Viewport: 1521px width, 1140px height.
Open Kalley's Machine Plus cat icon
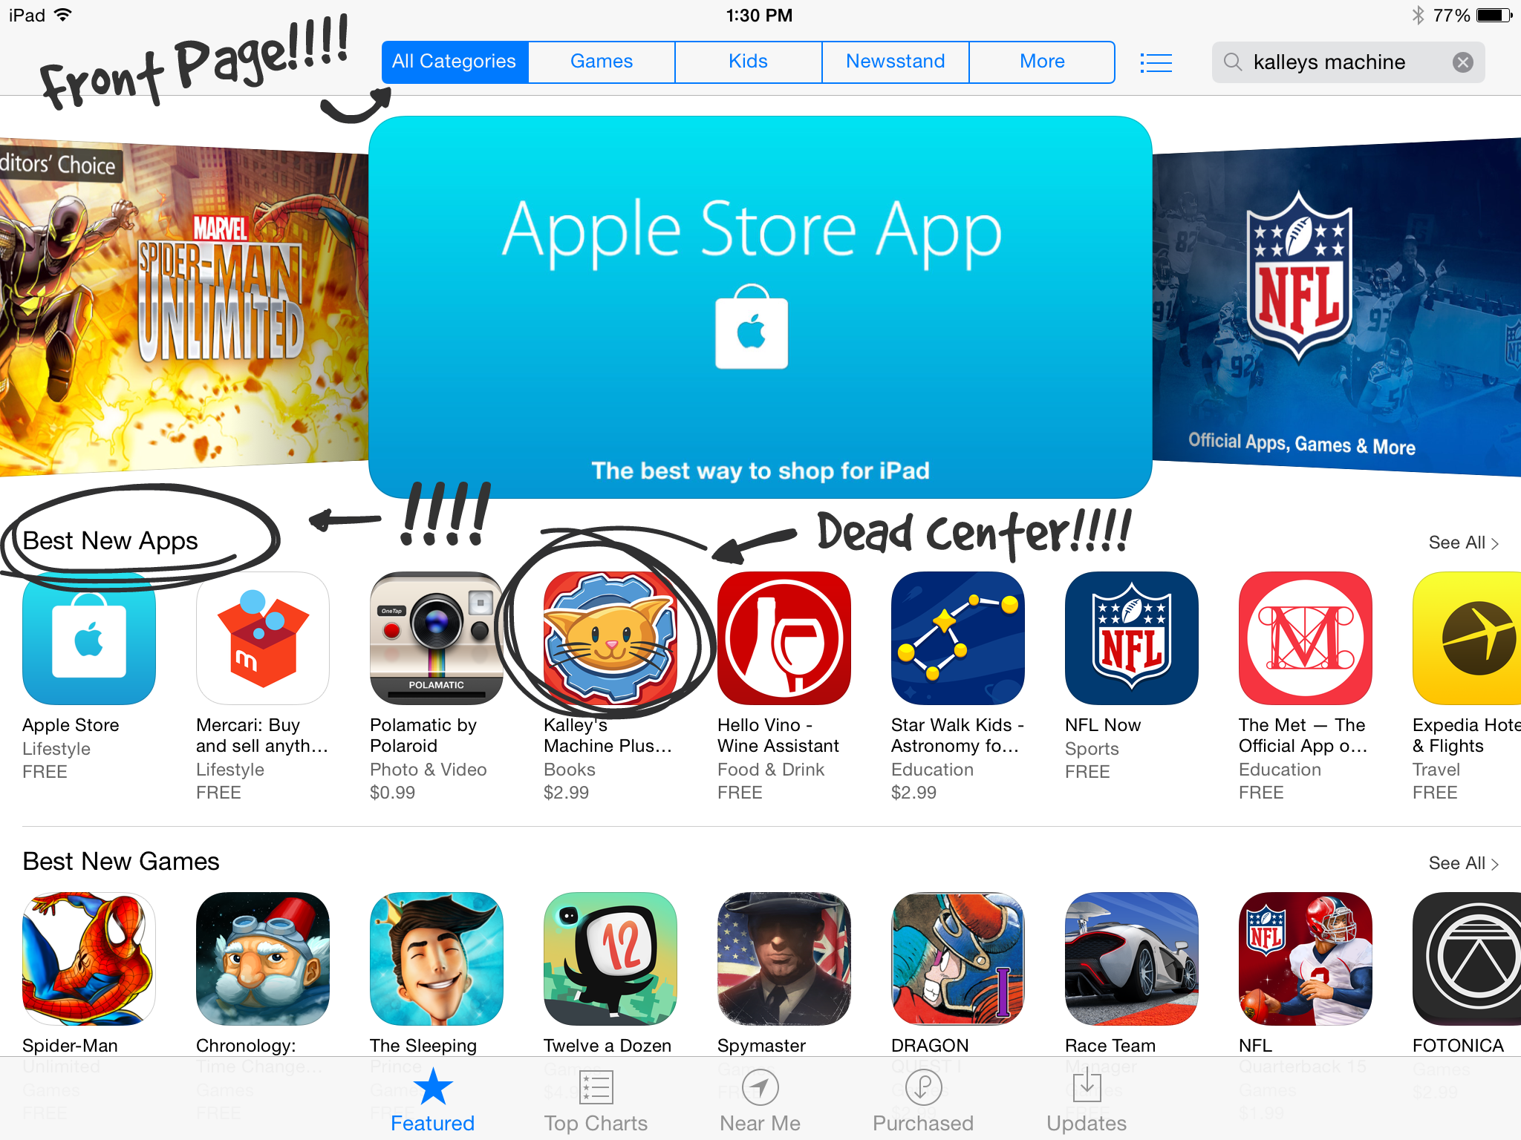pos(610,638)
